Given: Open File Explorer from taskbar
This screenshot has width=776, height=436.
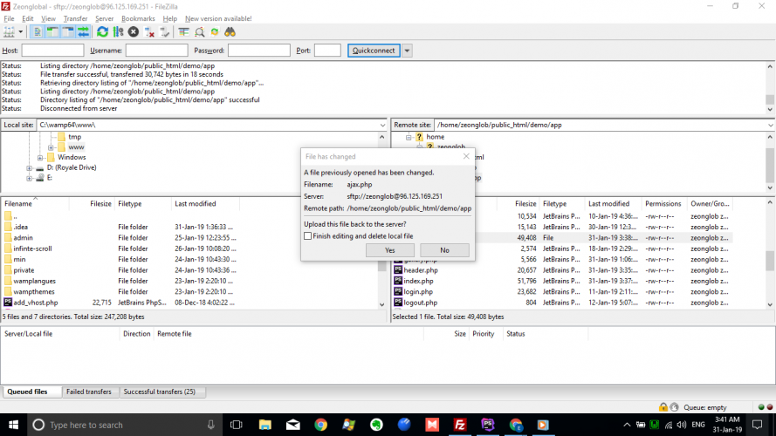Looking at the screenshot, I should tap(265, 425).
